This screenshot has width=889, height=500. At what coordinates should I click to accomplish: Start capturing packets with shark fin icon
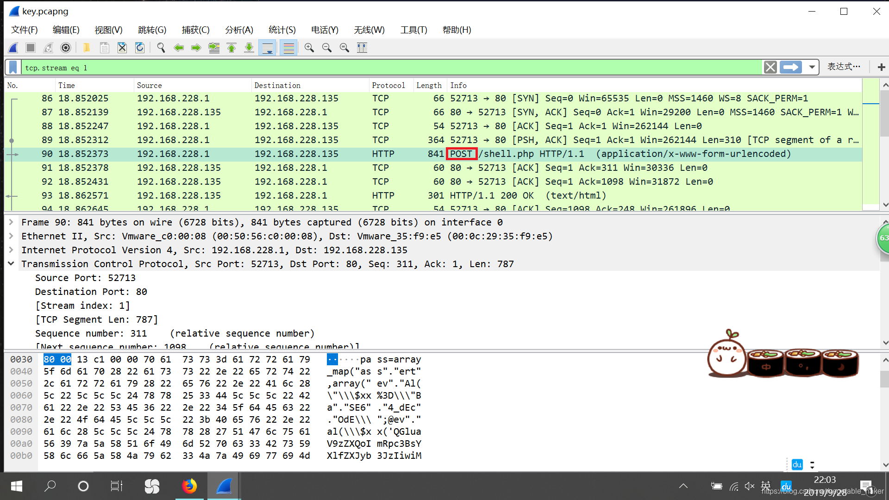(x=13, y=48)
